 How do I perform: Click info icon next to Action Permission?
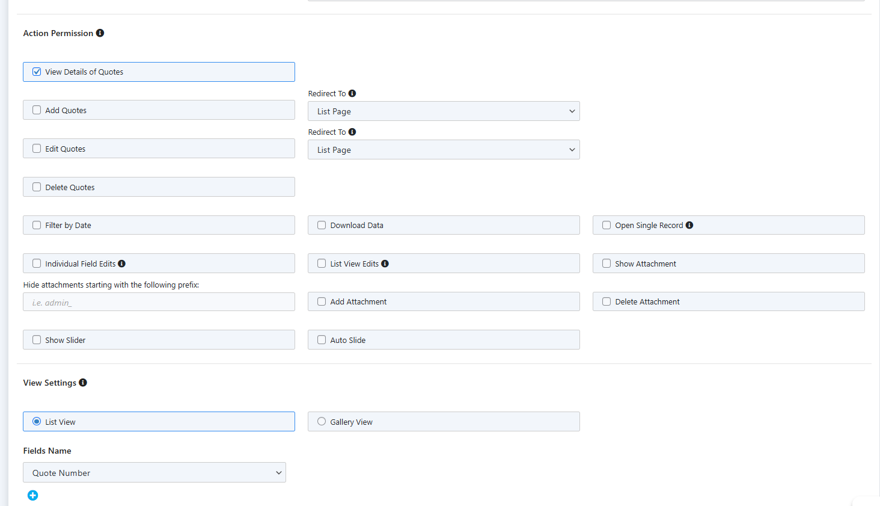(100, 33)
